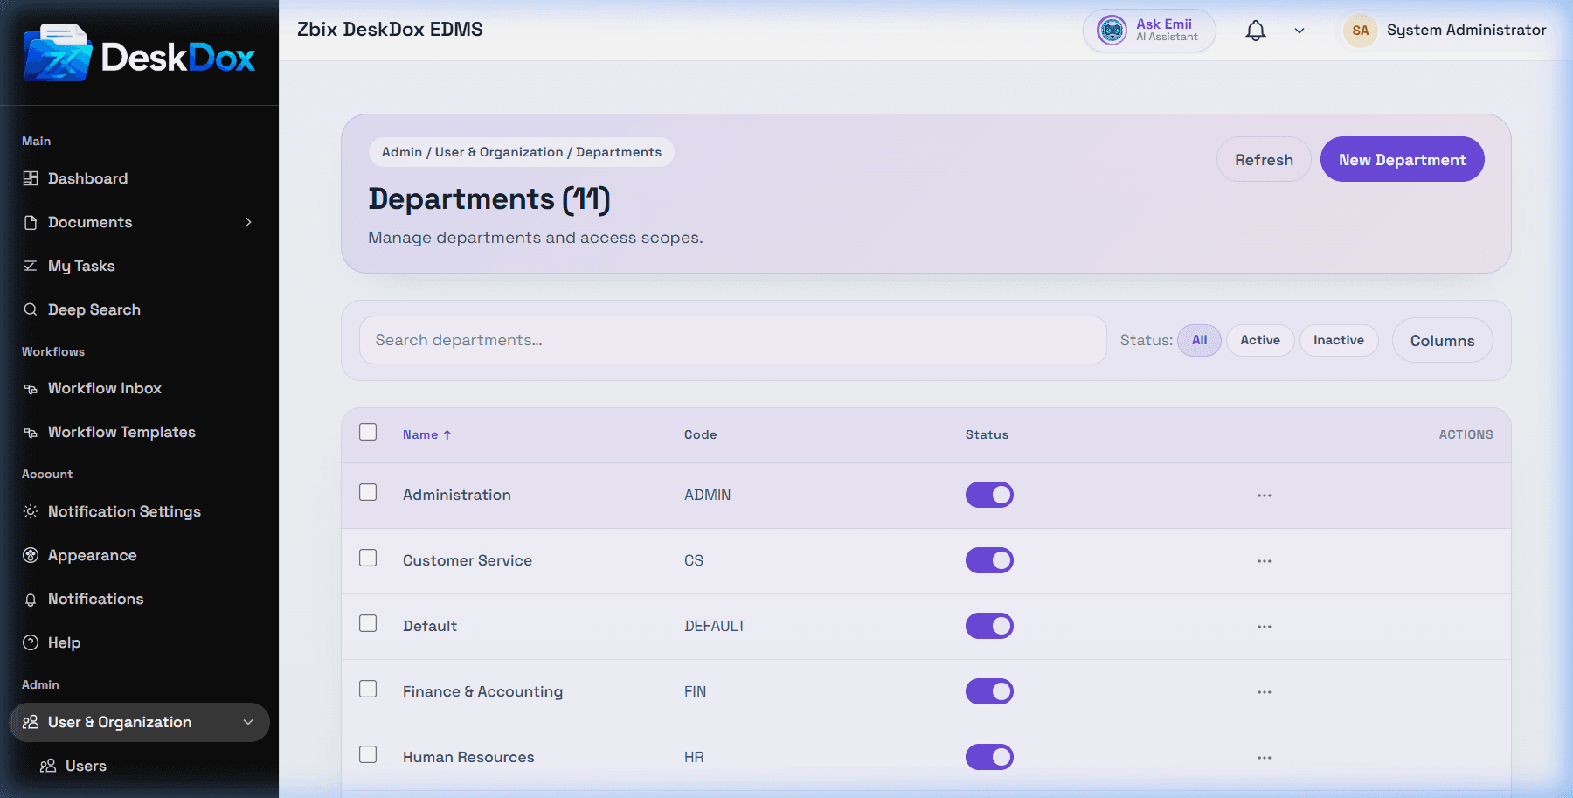
Task: Click the Human Resources department name
Action: coord(468,757)
